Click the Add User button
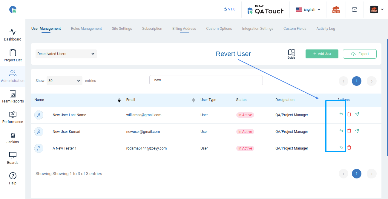Image resolution: width=388 pixels, height=199 pixels. [322, 54]
